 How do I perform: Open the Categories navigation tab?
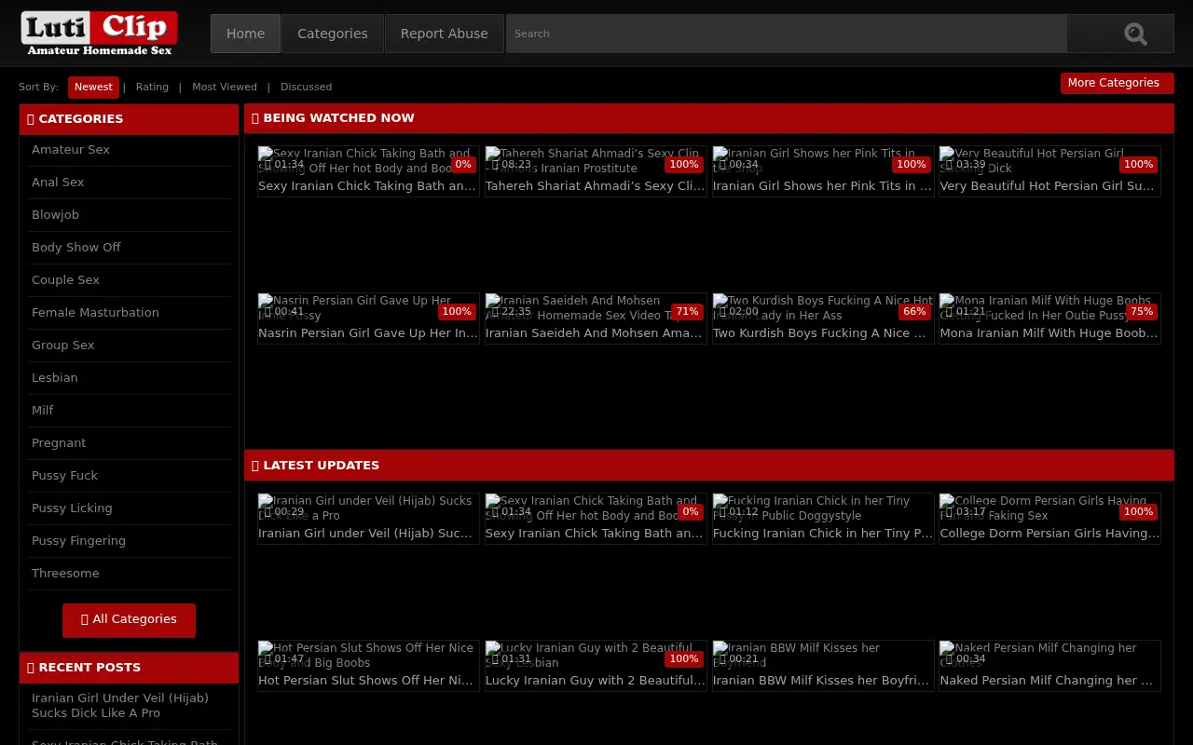(x=333, y=34)
